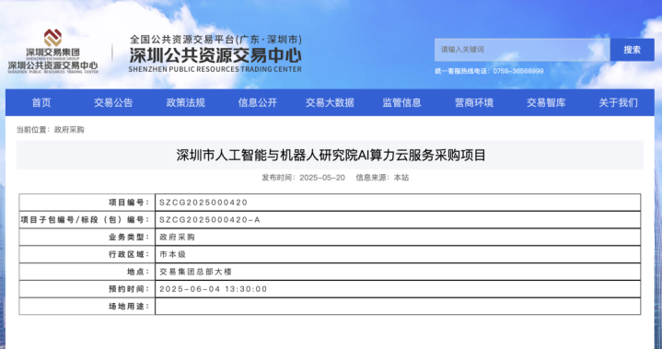
Task: Open the 首页 navigation tab
Action: pyautogui.click(x=41, y=102)
